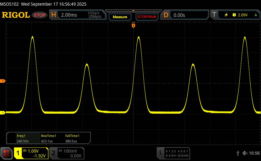Tap the orange D delay icon

(x=166, y=15)
